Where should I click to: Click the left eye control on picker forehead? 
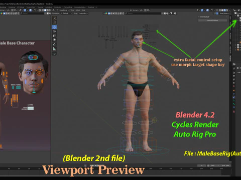coord(31,57)
